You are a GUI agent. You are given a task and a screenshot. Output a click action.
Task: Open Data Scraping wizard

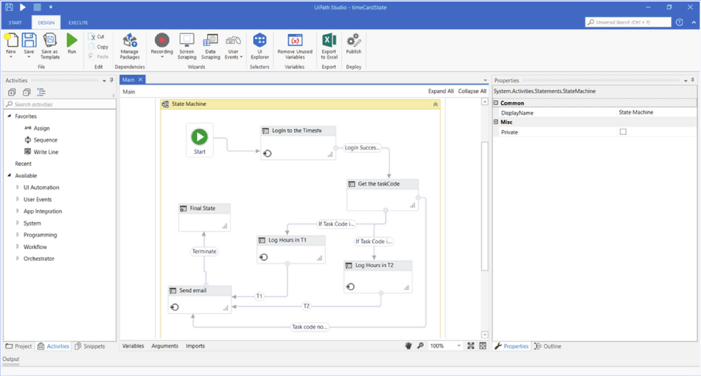(210, 46)
